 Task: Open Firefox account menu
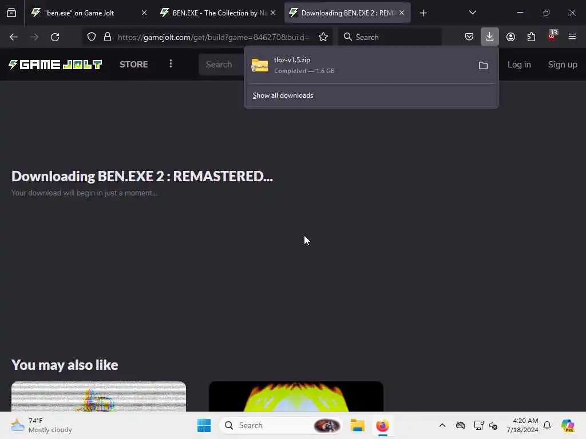[x=510, y=37]
